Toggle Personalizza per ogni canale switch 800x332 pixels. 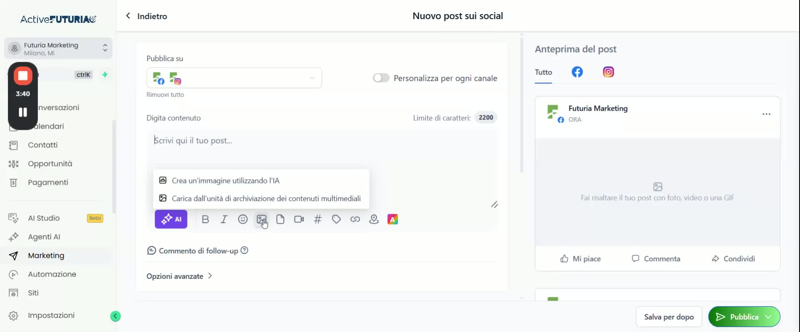381,78
